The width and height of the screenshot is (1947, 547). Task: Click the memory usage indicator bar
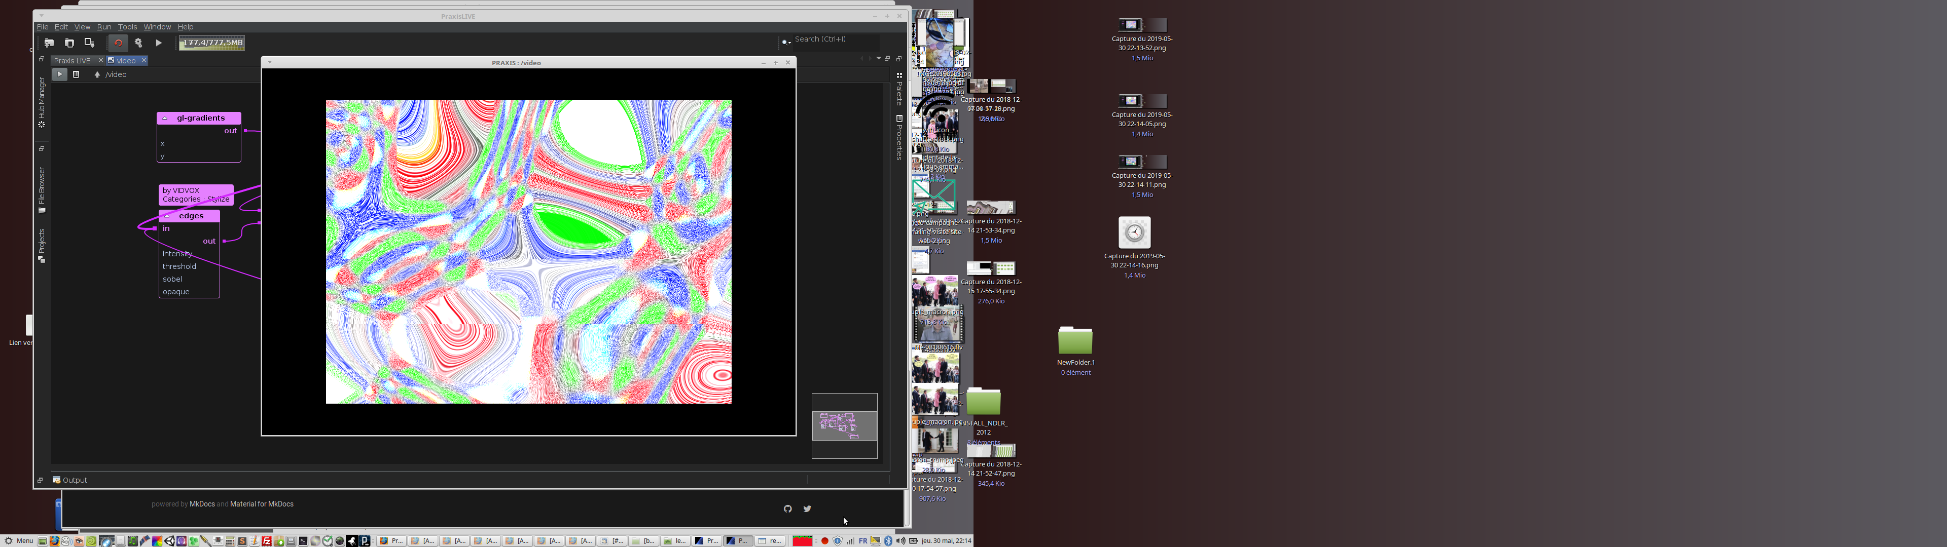click(211, 43)
